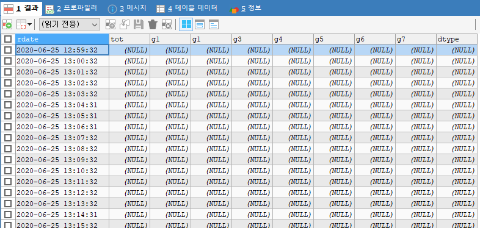Select g4 NULL cell in 13:04:31 row
Viewport: 480px width, 228px height.
[293, 105]
